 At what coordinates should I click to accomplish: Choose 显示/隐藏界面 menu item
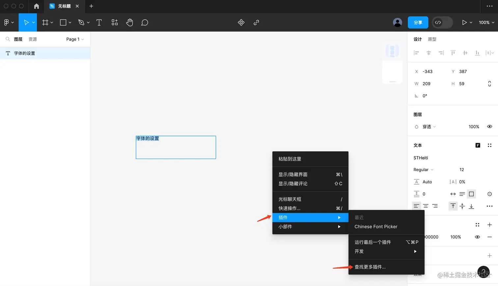click(x=310, y=174)
